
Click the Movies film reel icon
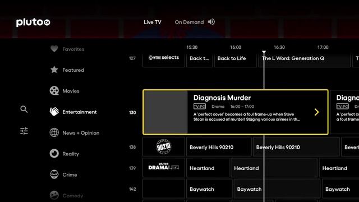pyautogui.click(x=54, y=91)
